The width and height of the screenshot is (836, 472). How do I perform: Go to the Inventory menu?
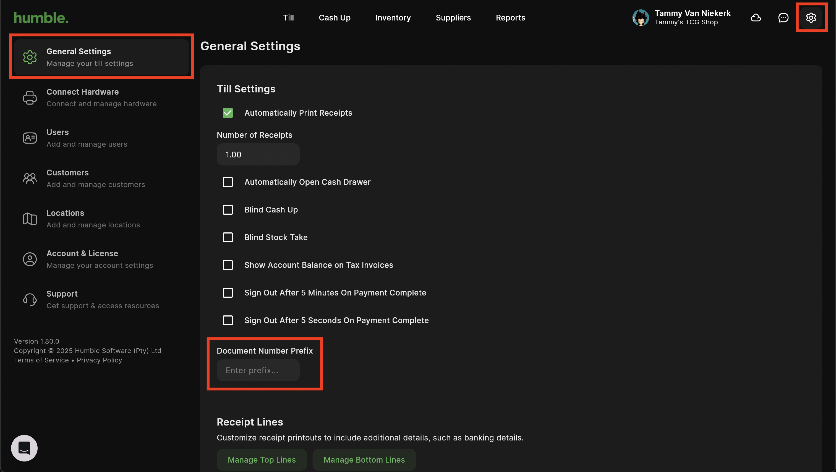click(393, 17)
